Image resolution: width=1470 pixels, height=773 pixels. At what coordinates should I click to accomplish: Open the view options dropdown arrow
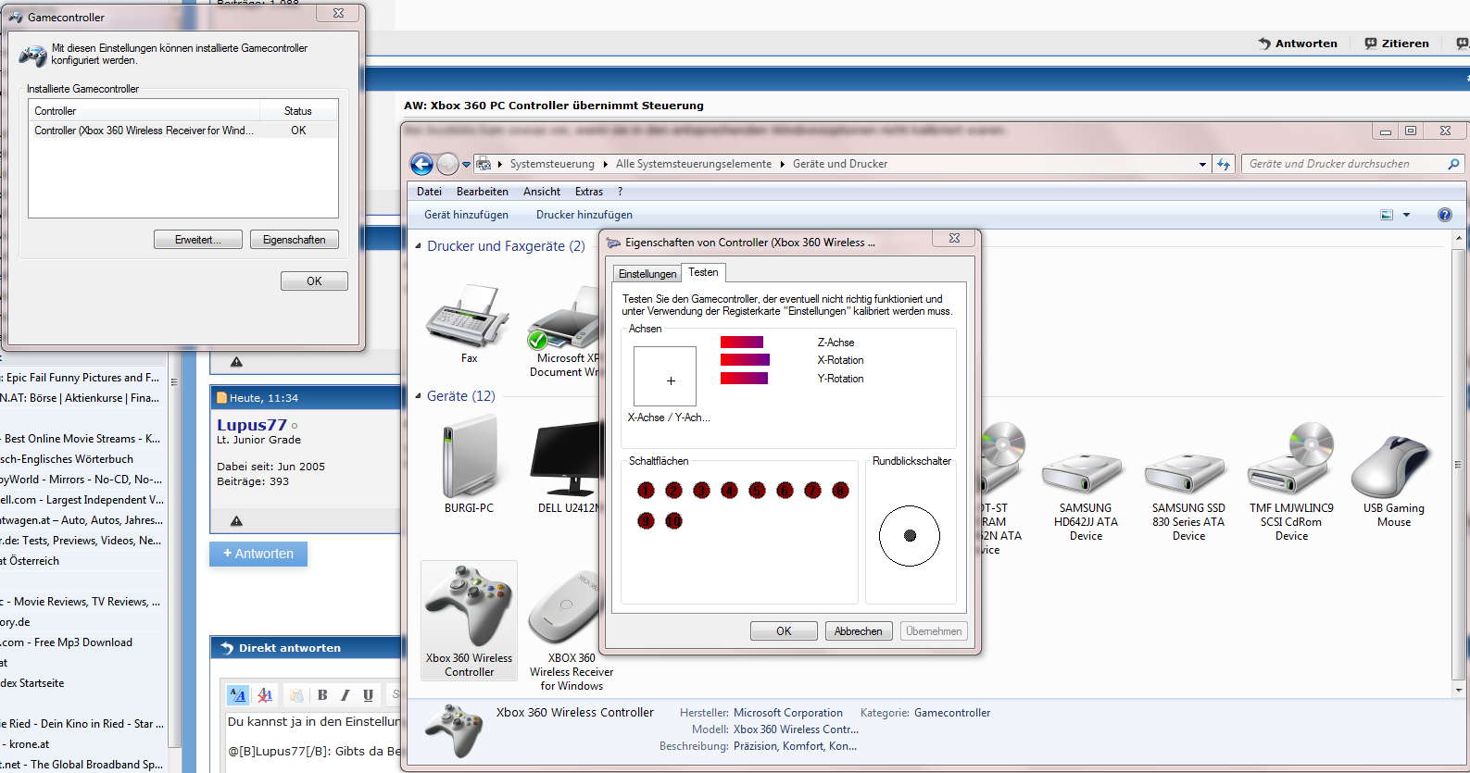(1406, 215)
